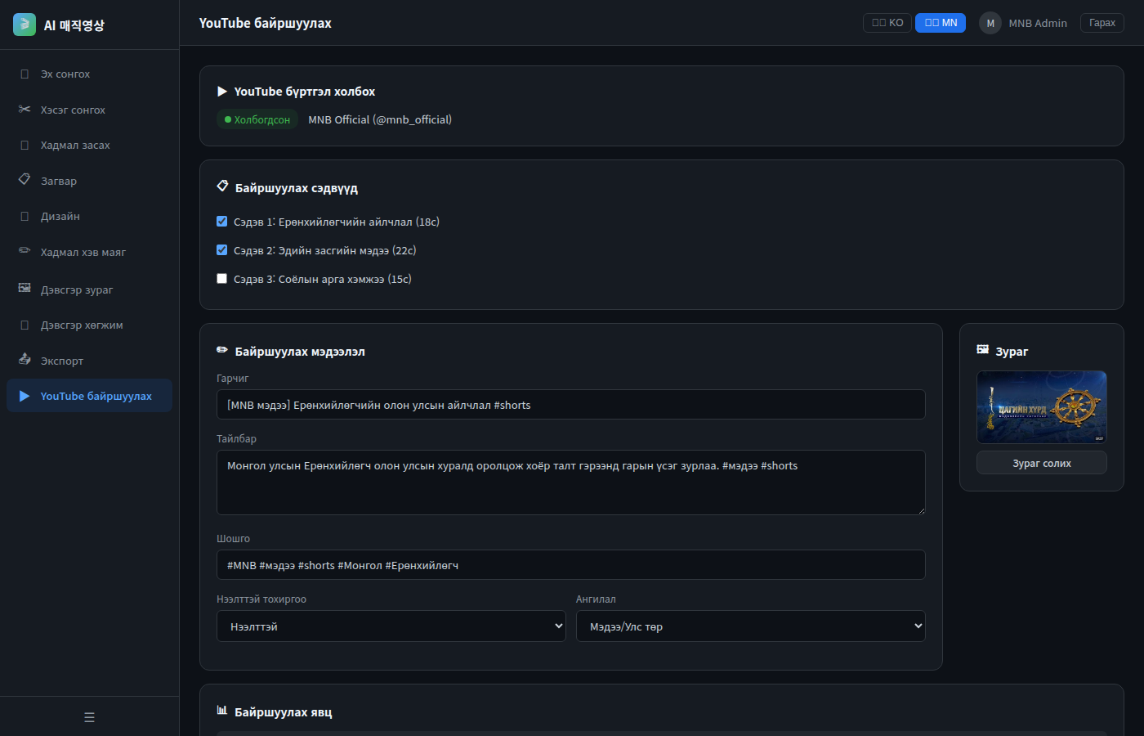Select the MN language button
The height and width of the screenshot is (736, 1144).
[941, 23]
